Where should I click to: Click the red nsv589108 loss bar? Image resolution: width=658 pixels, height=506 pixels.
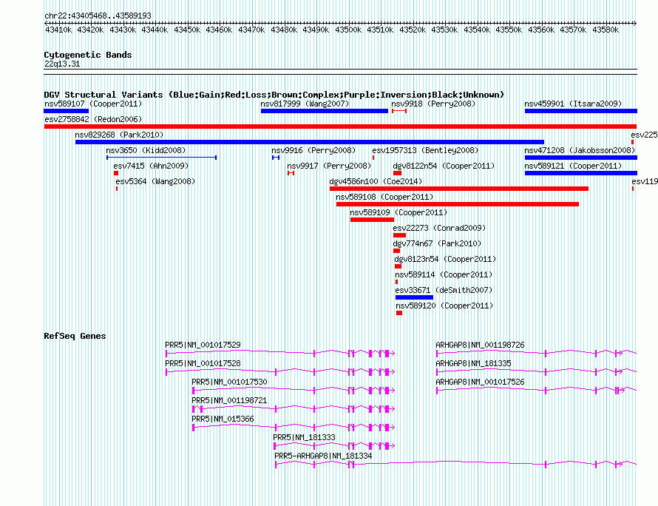pyautogui.click(x=458, y=204)
